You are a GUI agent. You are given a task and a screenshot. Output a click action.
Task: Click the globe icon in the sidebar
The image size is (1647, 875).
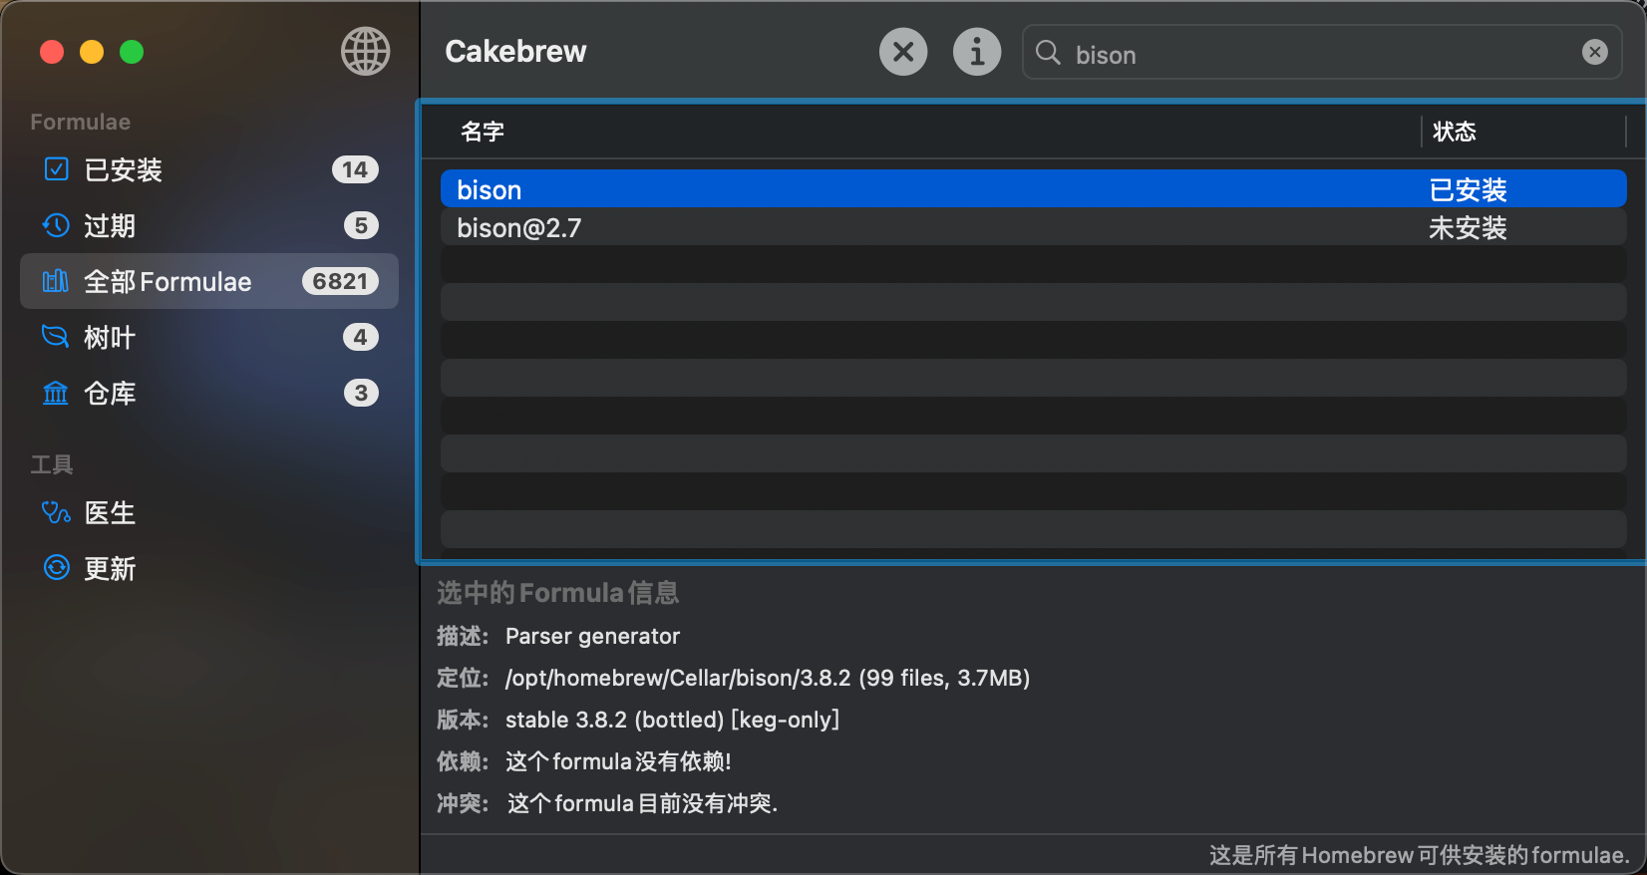tap(366, 51)
